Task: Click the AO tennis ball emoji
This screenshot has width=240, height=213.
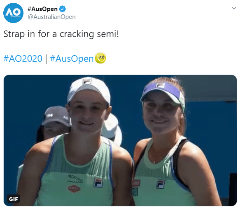Action: [100, 58]
